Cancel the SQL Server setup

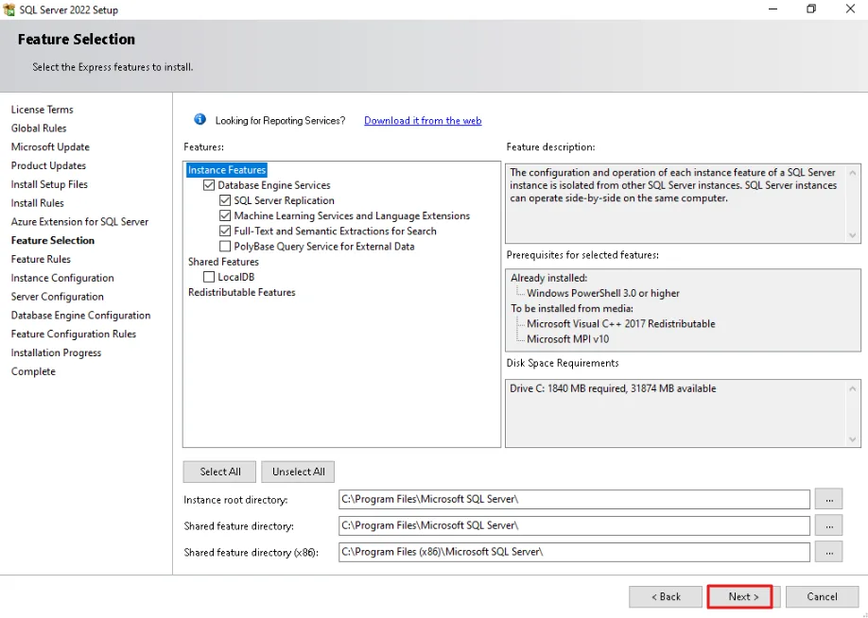click(x=822, y=597)
